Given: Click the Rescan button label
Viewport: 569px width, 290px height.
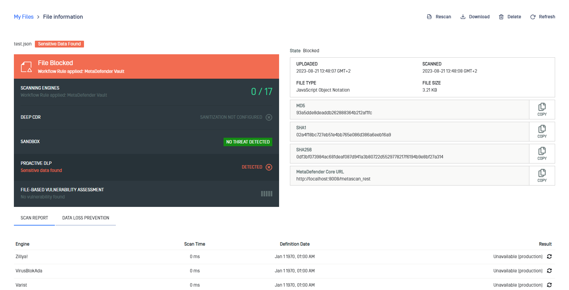Looking at the screenshot, I should point(443,17).
